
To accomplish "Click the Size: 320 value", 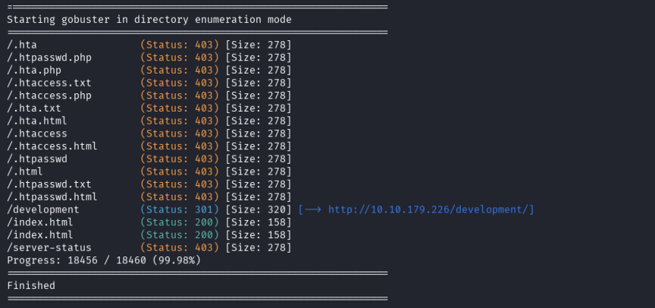I will [x=259, y=209].
